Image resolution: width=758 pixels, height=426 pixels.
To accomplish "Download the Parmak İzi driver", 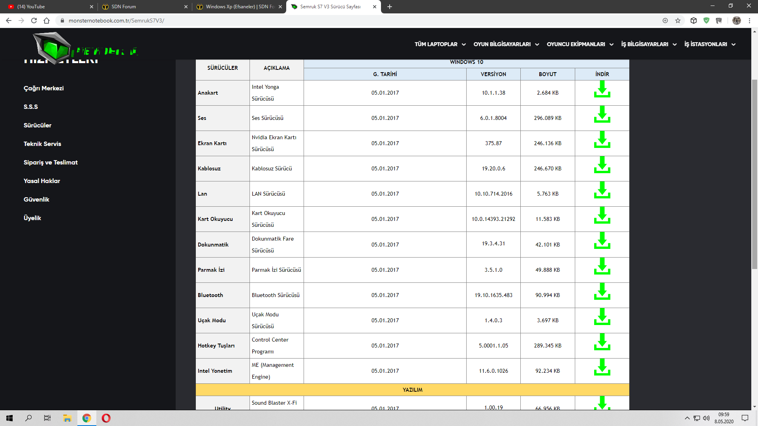I will click(602, 267).
